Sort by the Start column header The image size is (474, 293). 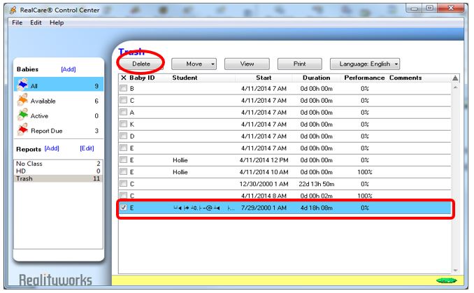(x=264, y=78)
